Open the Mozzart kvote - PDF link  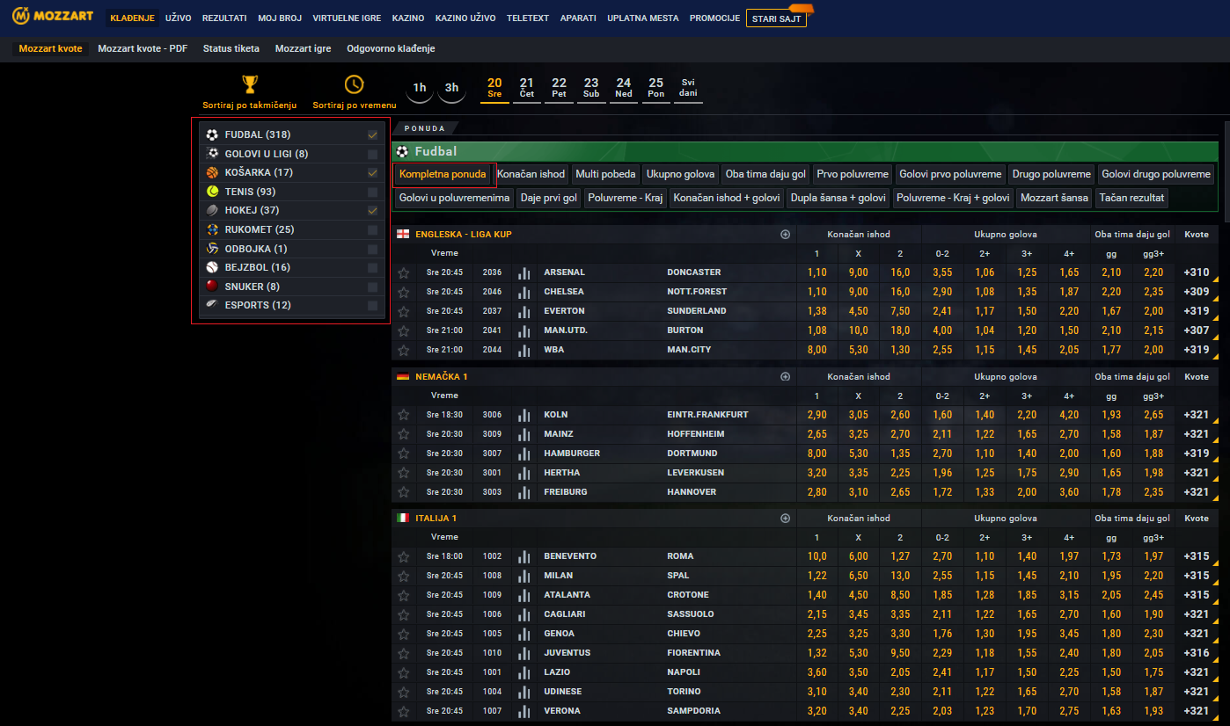point(143,49)
